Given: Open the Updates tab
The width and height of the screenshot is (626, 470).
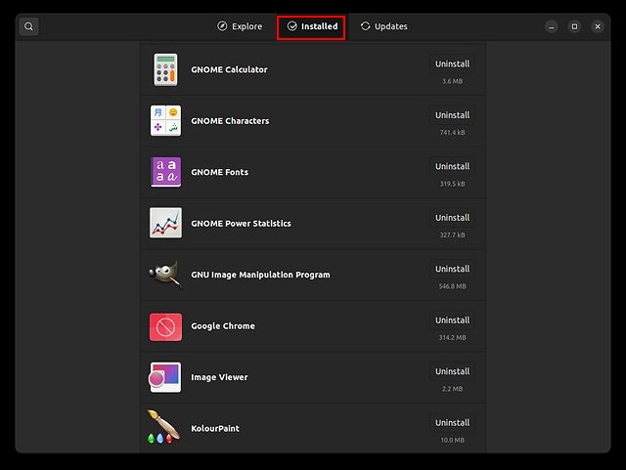Looking at the screenshot, I should [383, 26].
